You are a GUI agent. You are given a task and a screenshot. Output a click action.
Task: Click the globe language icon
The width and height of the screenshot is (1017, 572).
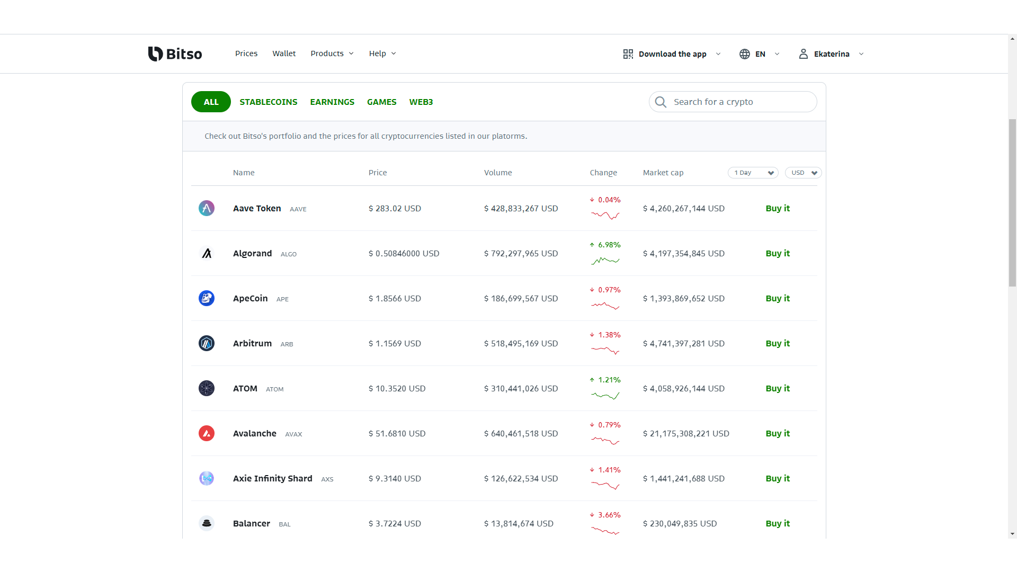tap(745, 54)
